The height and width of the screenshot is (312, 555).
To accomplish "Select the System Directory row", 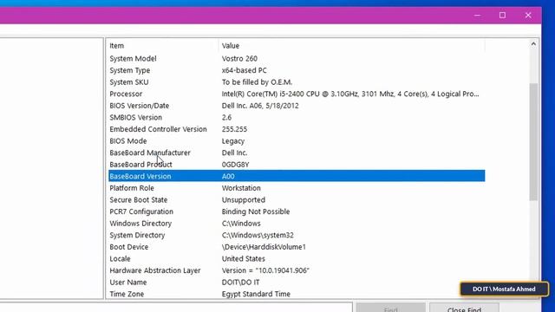I will 297,235.
